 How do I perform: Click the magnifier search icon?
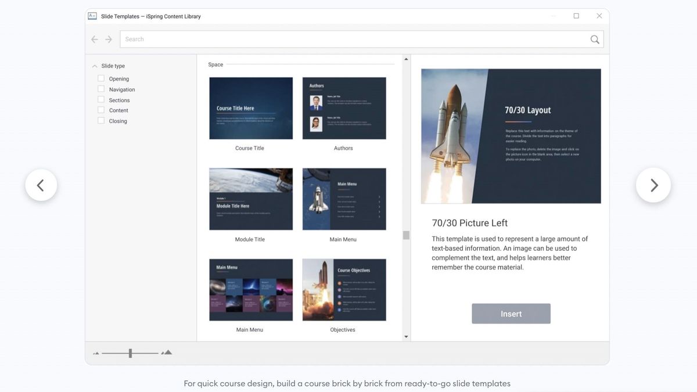pos(594,39)
